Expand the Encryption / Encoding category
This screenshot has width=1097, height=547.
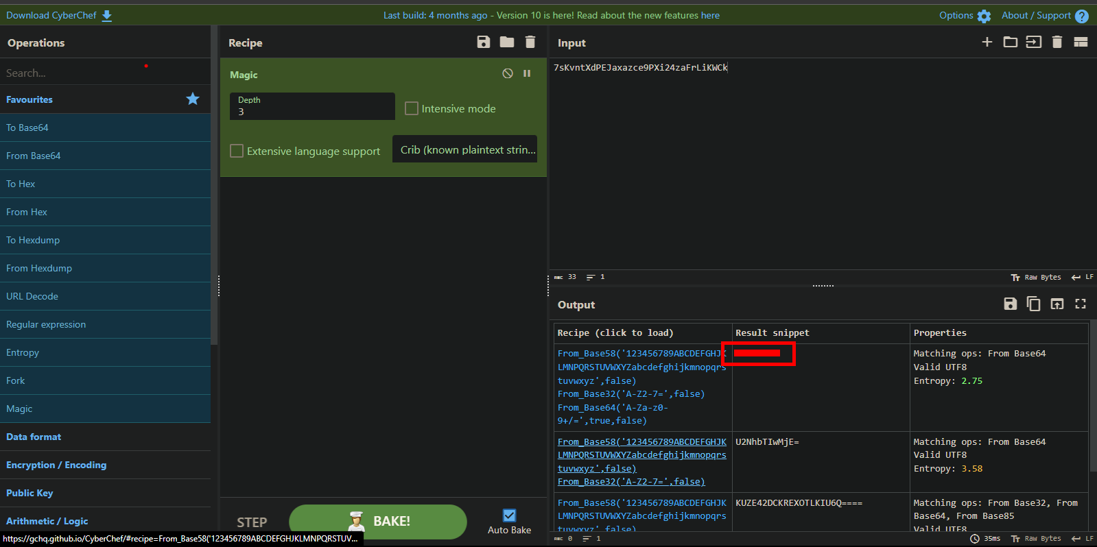56,465
